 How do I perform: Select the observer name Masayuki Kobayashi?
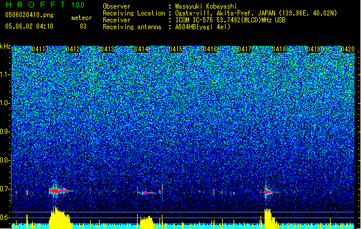pos(206,6)
